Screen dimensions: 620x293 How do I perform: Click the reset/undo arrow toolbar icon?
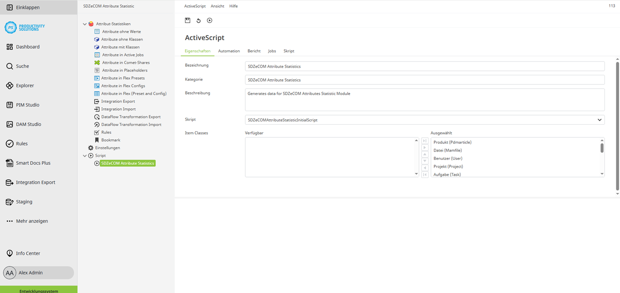198,20
